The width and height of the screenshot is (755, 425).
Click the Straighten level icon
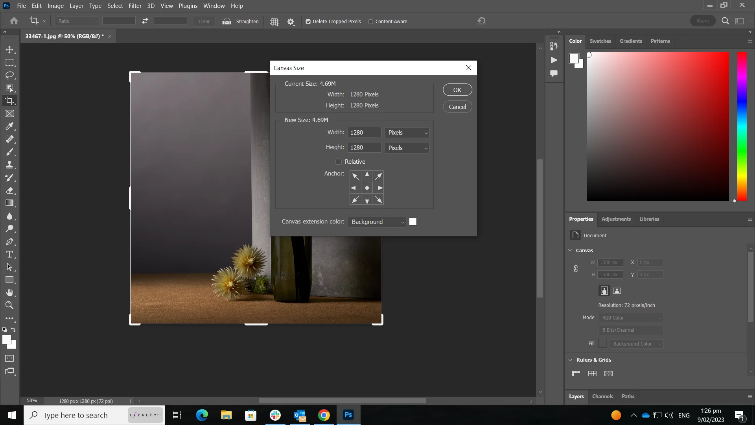(x=226, y=21)
